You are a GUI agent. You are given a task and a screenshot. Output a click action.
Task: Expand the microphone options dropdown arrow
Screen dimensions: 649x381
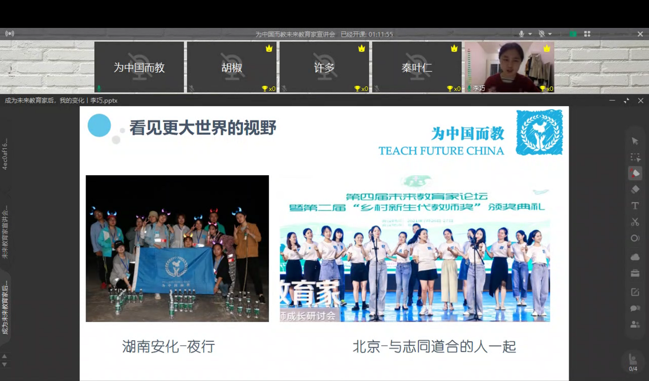[530, 34]
